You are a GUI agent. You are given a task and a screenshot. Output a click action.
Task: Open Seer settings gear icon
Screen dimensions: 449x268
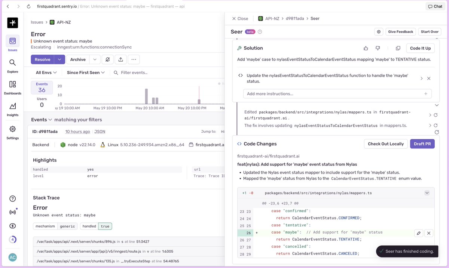pyautogui.click(x=379, y=32)
